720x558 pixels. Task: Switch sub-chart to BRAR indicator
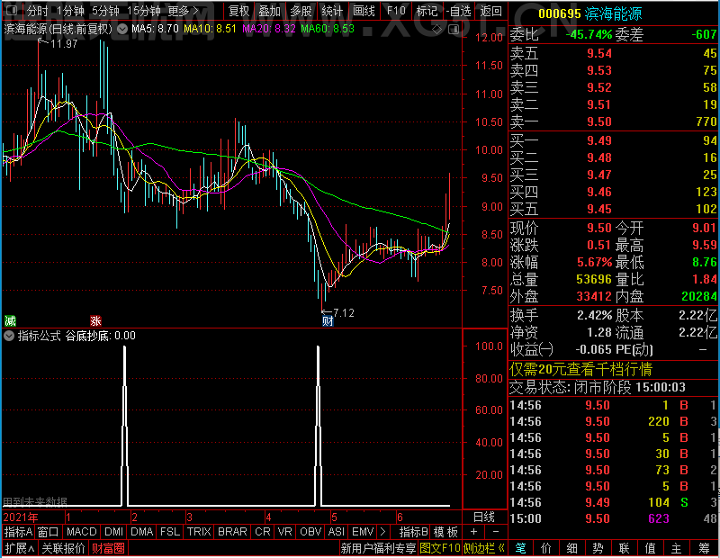tap(232, 532)
